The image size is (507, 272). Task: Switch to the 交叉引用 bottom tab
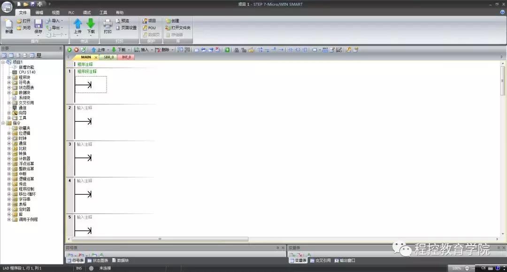point(320,260)
